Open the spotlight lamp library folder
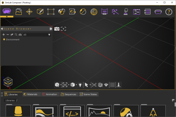This screenshot has height=117, width=176. tap(153, 110)
